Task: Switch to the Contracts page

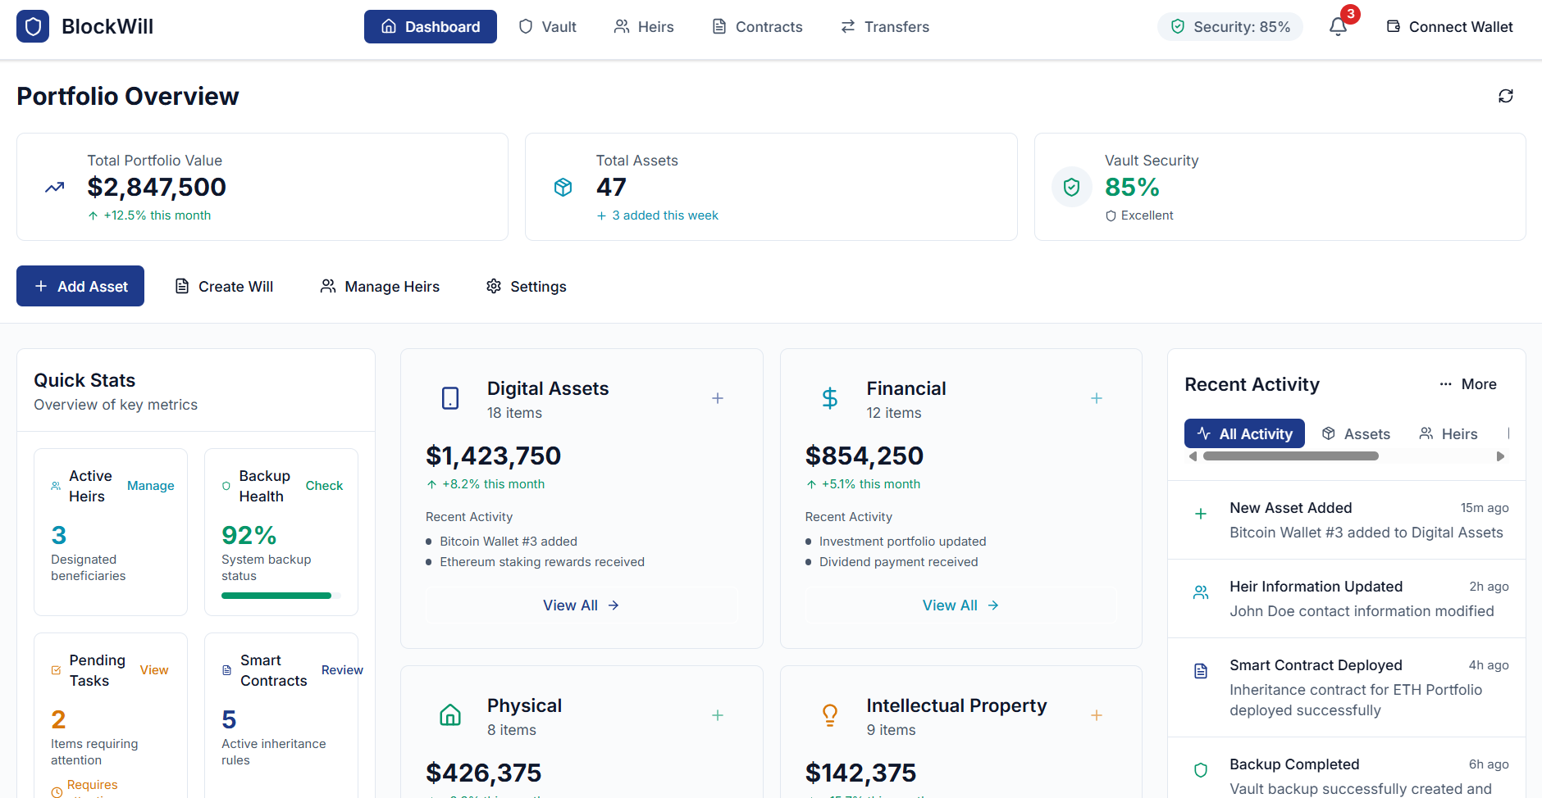Action: [757, 27]
